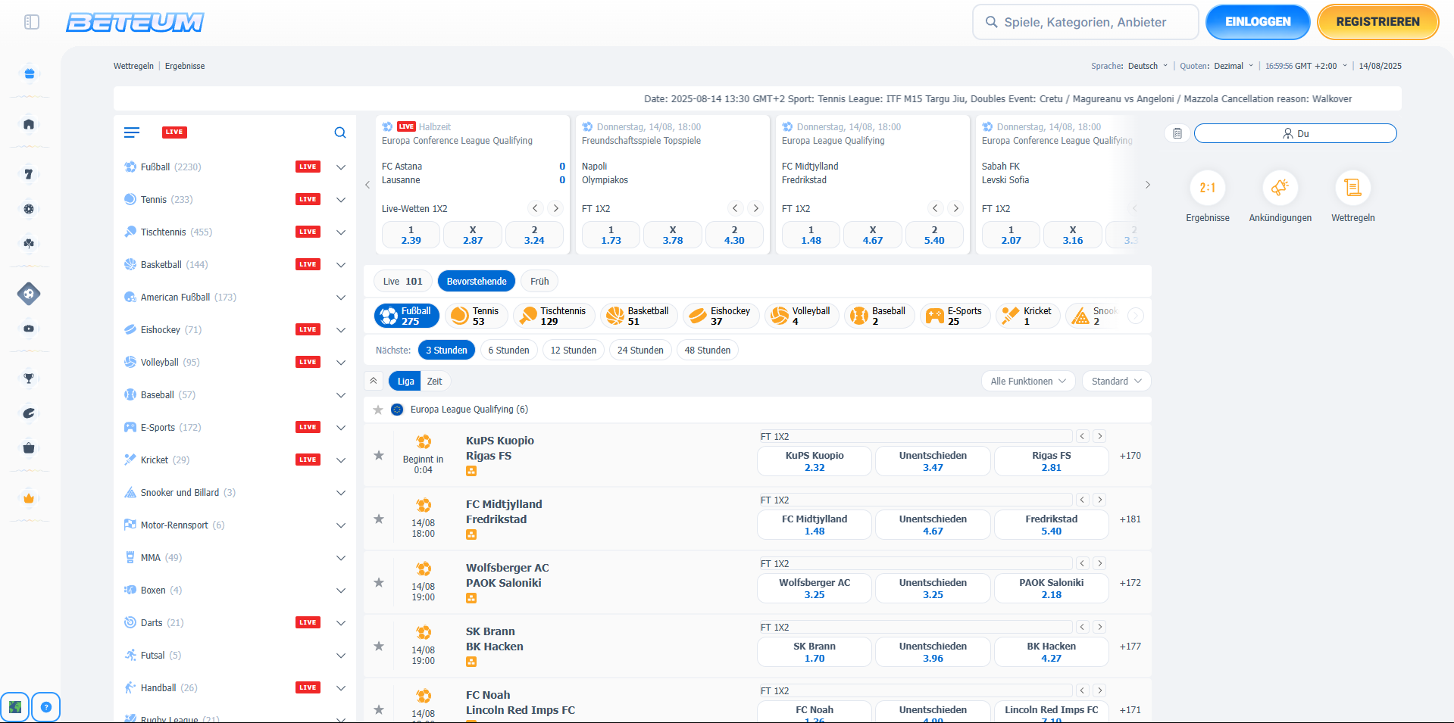
Task: Open the bet slip icon beside Du
Action: tap(1177, 133)
